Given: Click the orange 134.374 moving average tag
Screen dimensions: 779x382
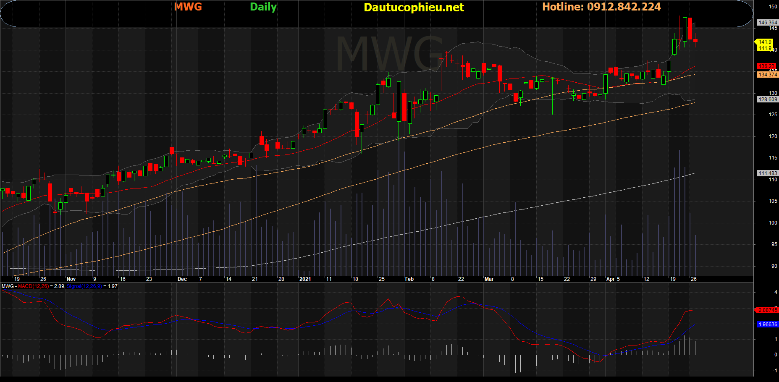Looking at the screenshot, I should click(x=767, y=75).
